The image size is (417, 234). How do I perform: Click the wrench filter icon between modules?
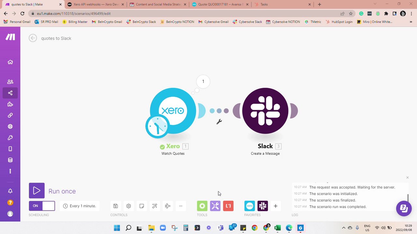coord(219,122)
